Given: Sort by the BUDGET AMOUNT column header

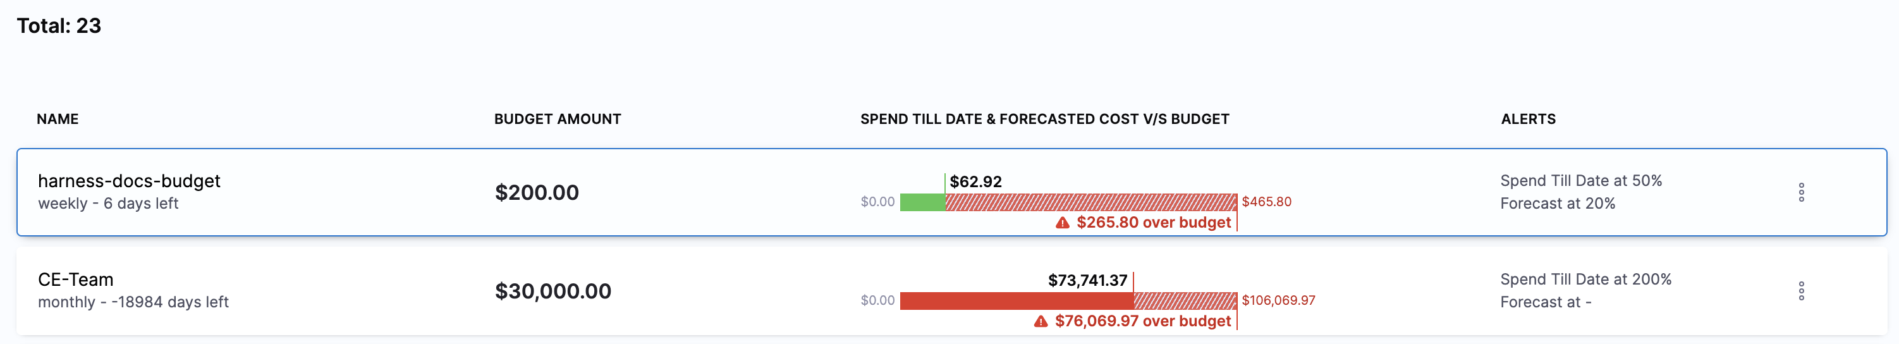Looking at the screenshot, I should coord(558,119).
